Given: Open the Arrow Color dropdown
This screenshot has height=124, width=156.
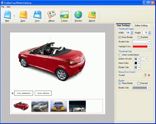Looking at the screenshot, I should pos(139,63).
